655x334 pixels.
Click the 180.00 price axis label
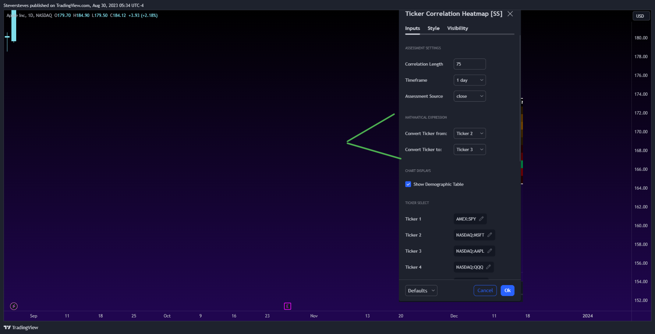pyautogui.click(x=641, y=38)
